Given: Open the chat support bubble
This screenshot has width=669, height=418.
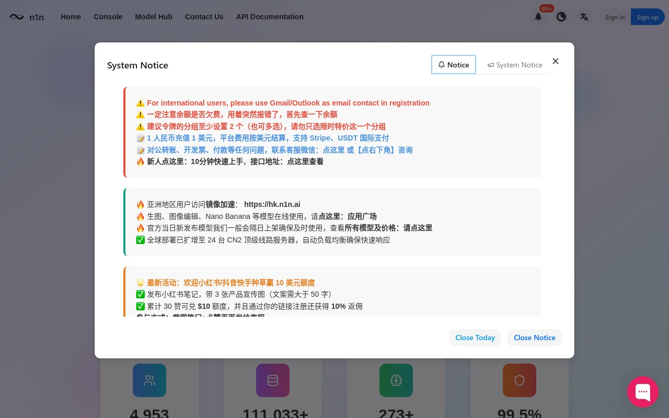Looking at the screenshot, I should click(642, 392).
